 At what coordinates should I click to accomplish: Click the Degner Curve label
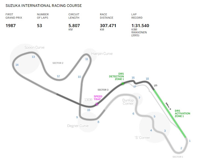(x=78, y=126)
